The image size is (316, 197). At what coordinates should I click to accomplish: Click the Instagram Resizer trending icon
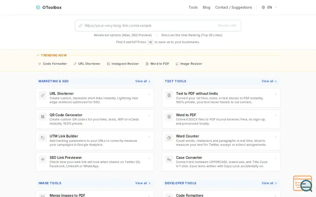[x=108, y=64]
